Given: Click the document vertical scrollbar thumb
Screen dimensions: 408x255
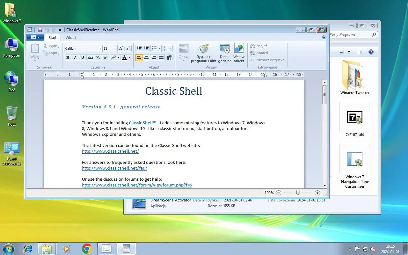Looking at the screenshot, I should point(325,95).
